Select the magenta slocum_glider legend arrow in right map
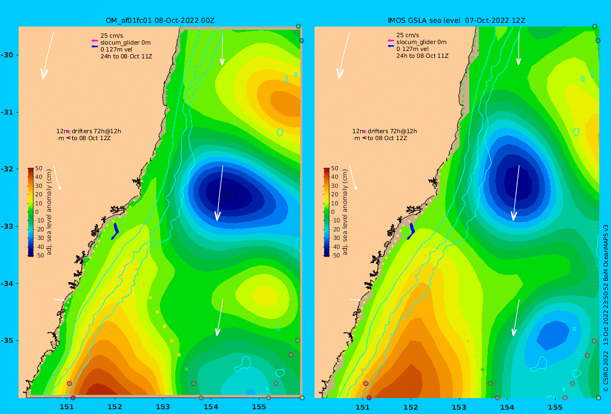Viewport: 611px width, 414px height. click(x=391, y=40)
